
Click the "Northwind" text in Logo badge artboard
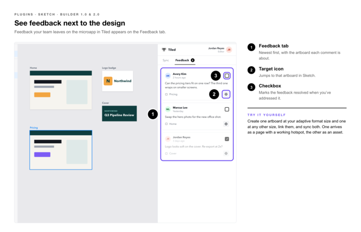pos(123,81)
